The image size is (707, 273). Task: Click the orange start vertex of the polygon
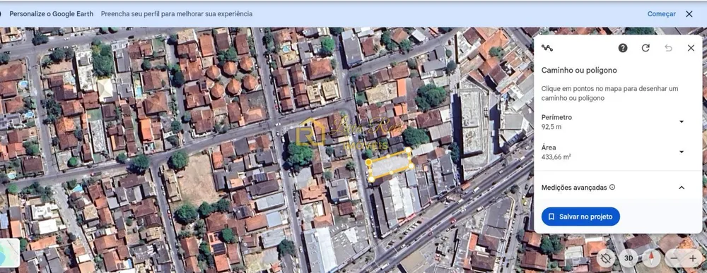(x=368, y=162)
